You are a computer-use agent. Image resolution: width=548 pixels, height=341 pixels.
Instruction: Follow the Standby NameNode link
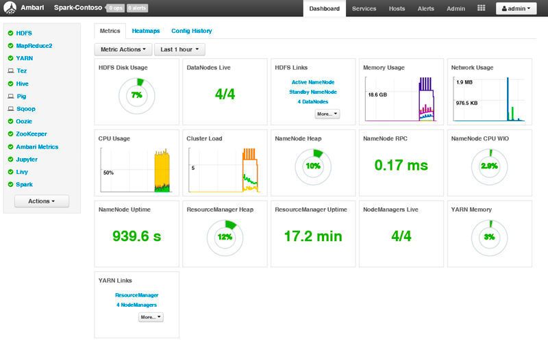tap(313, 92)
